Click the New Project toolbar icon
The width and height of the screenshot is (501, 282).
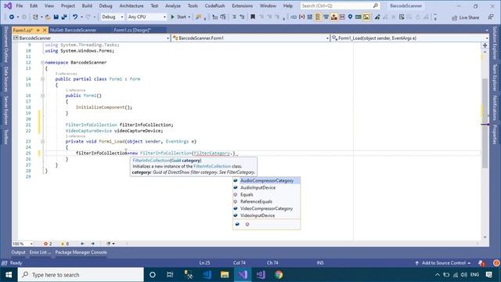35,17
